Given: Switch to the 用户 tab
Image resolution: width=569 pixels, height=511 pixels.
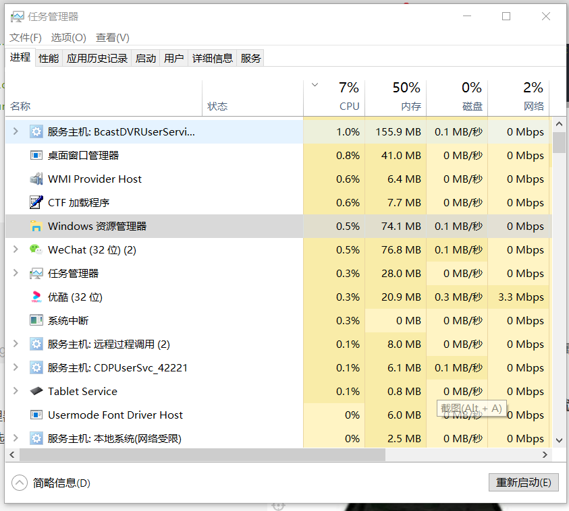Looking at the screenshot, I should click(174, 59).
